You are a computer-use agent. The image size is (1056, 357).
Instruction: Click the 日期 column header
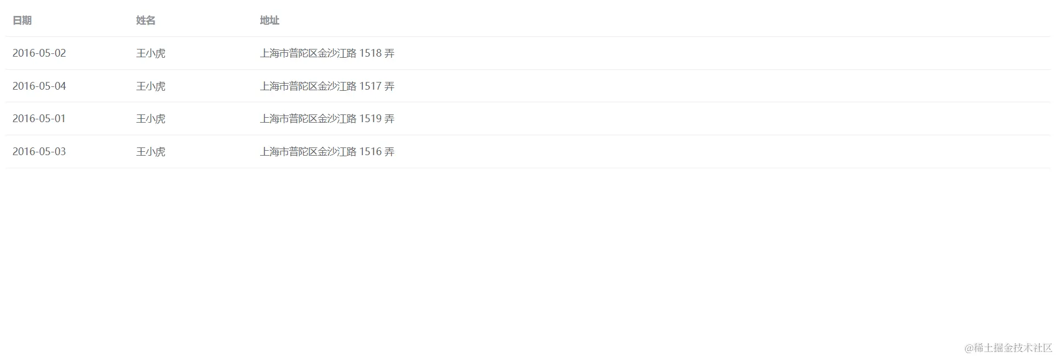tap(22, 20)
